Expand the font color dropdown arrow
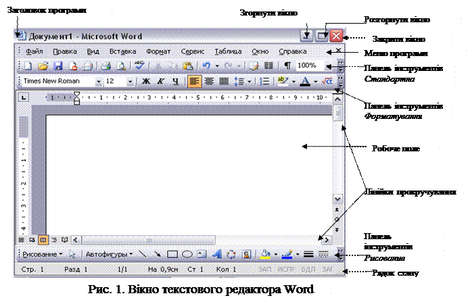 [x=316, y=81]
